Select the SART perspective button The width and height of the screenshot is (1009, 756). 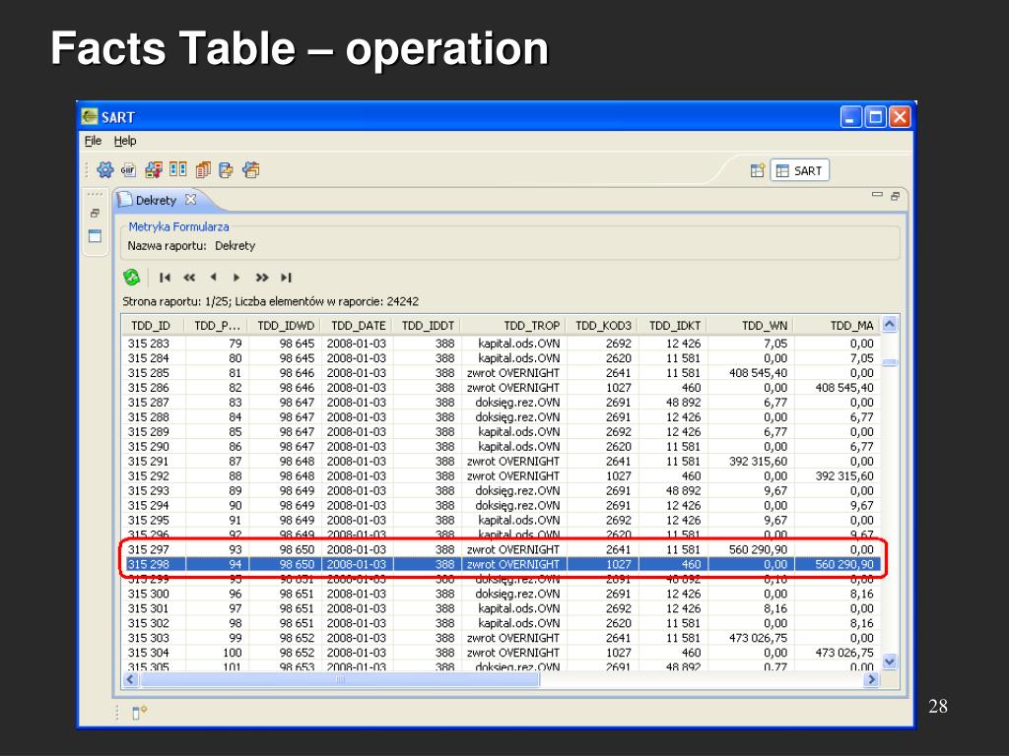point(800,170)
